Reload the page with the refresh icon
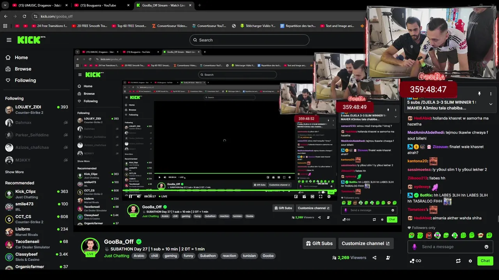Screen dimensions: 499x280 pos(24,16)
